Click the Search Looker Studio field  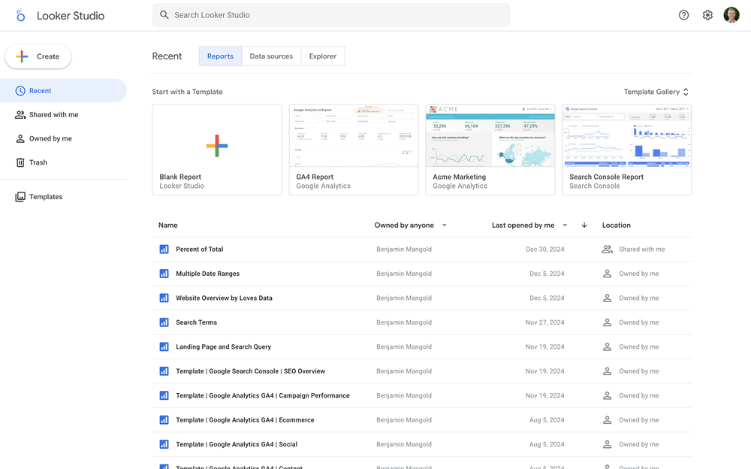[x=331, y=15]
